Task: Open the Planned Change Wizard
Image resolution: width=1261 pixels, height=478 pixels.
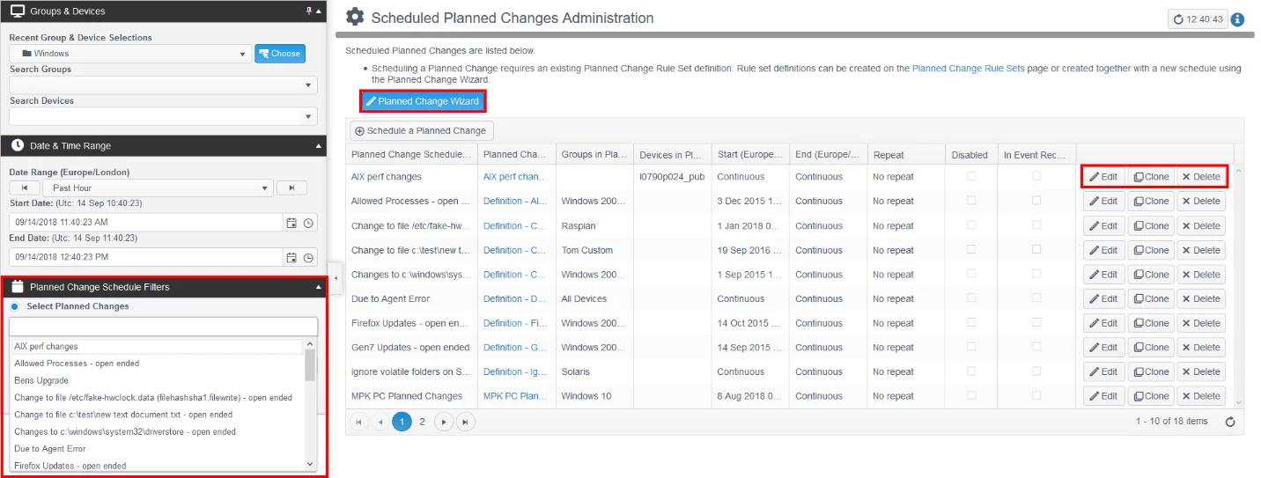Action: pyautogui.click(x=423, y=101)
